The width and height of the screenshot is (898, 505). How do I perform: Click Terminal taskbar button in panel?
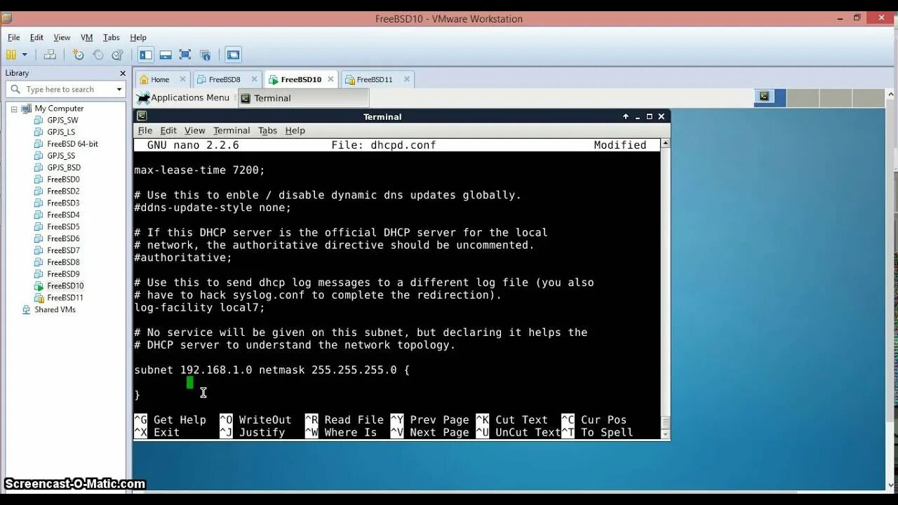tap(303, 98)
